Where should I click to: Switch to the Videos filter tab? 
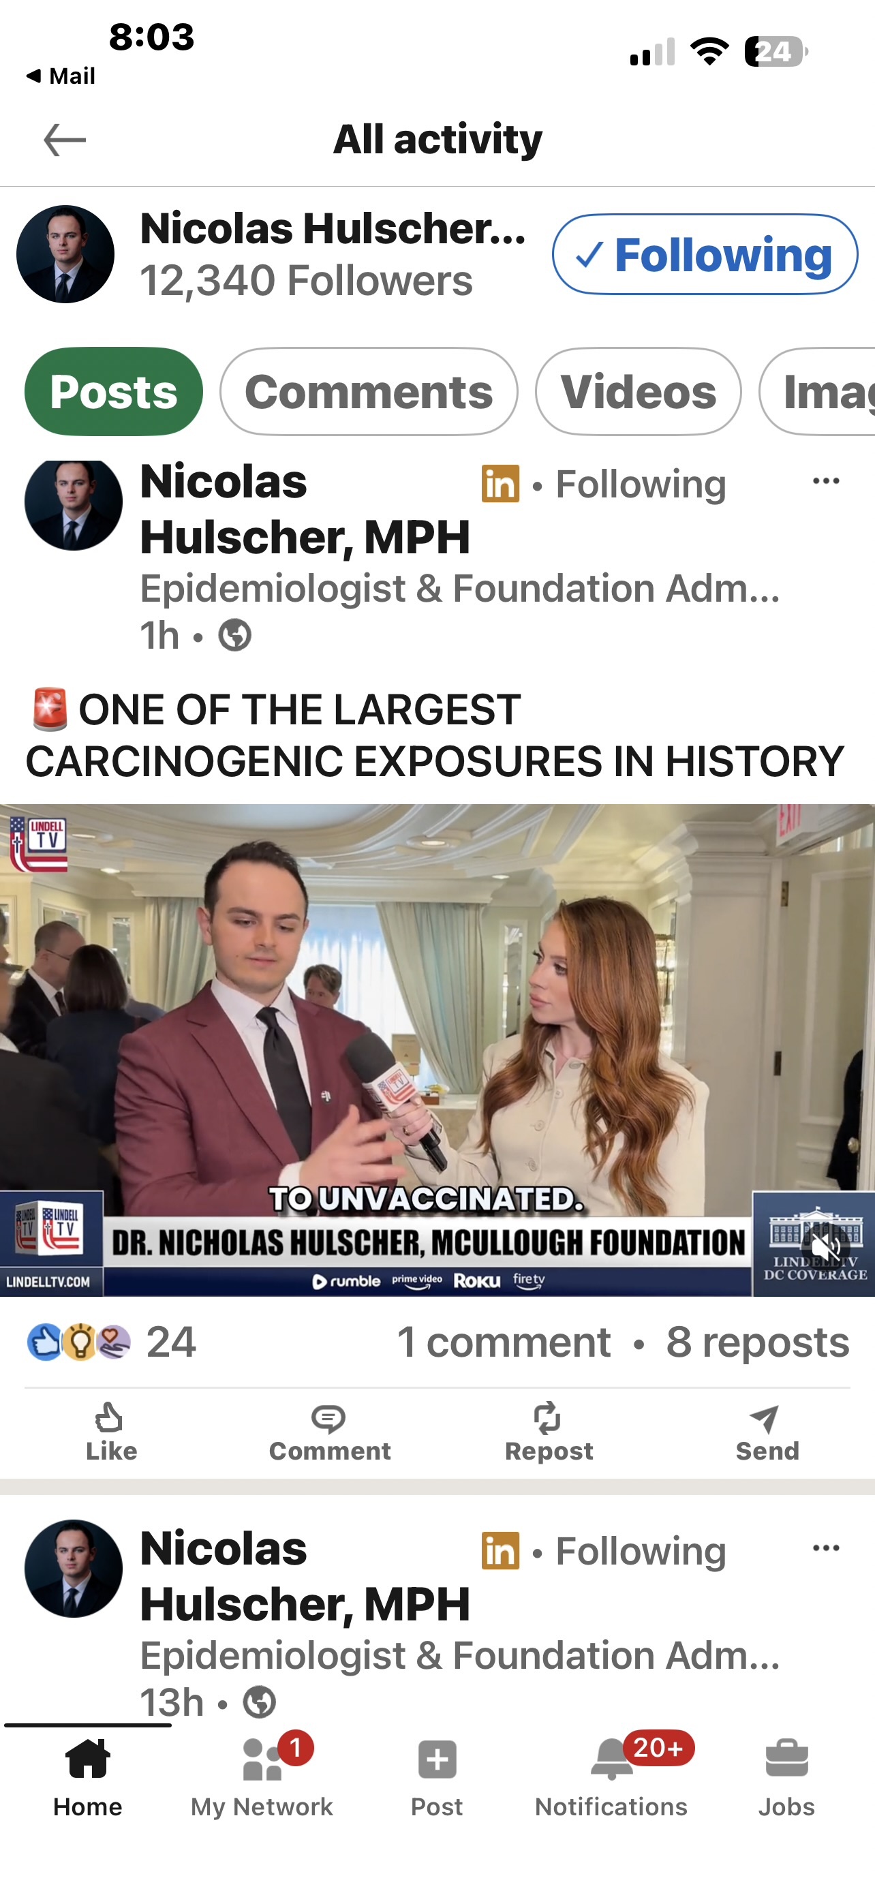tap(638, 392)
